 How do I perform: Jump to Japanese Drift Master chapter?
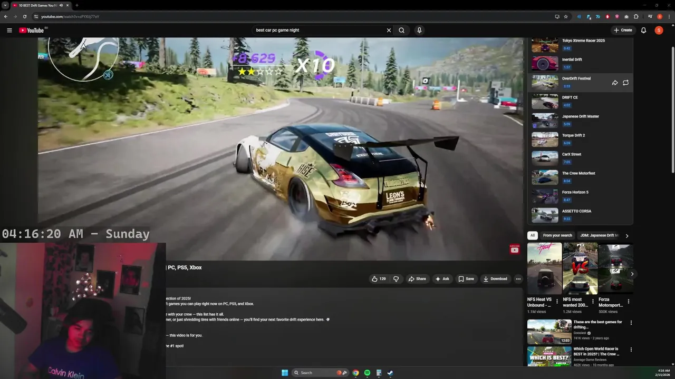[580, 121]
